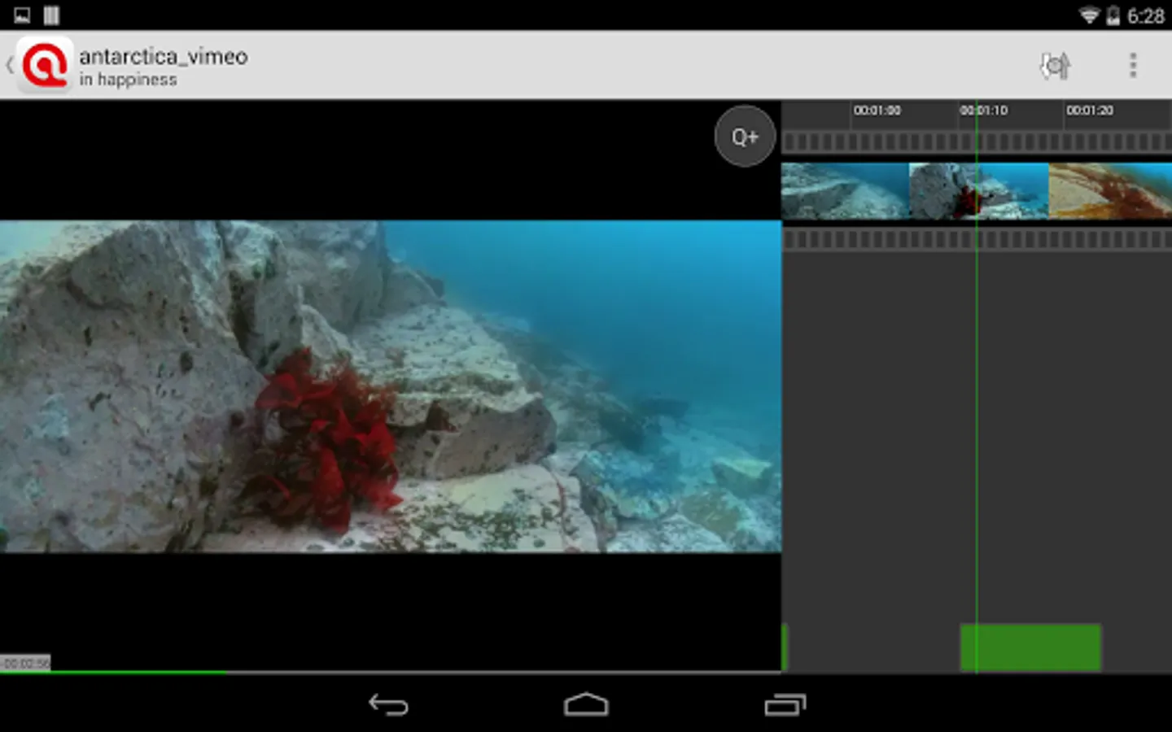Tap the underwater video preview
This screenshot has width=1172, height=732.
pyautogui.click(x=391, y=386)
